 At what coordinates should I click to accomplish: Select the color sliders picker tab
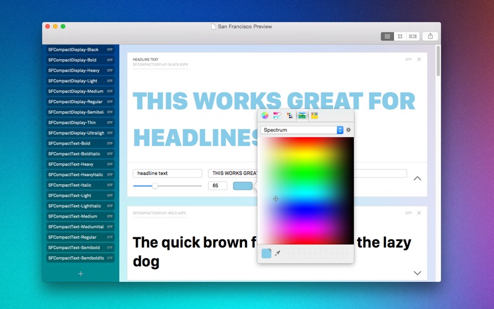pos(277,116)
